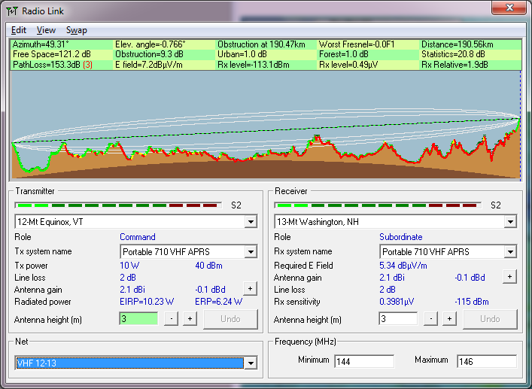The width and height of the screenshot is (532, 389).
Task: Click the Obstruction at 190.47km readout
Action: tap(261, 44)
